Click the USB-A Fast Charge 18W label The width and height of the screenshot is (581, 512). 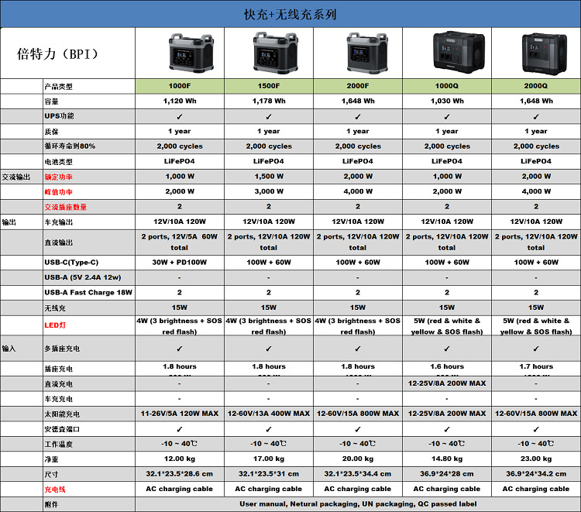tap(88, 292)
